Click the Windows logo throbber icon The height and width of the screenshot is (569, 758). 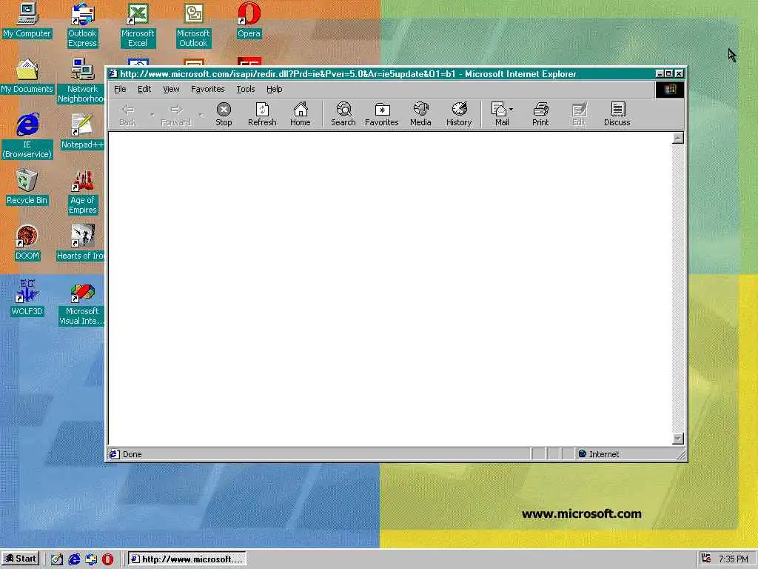tap(669, 90)
